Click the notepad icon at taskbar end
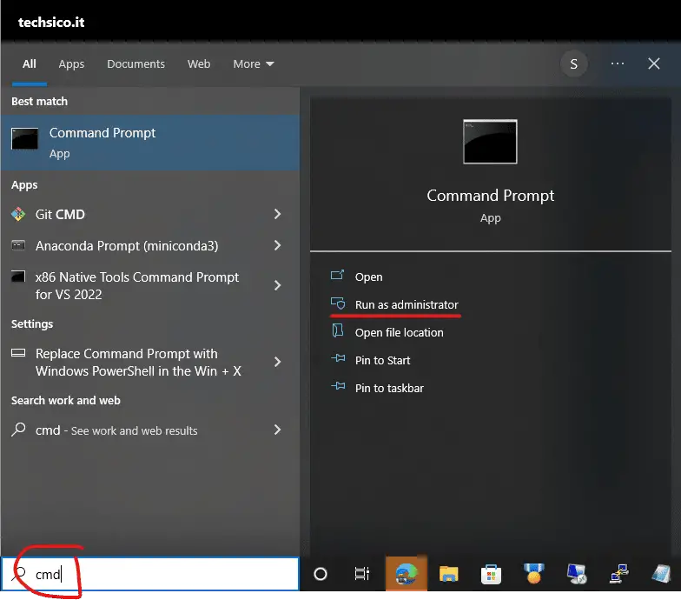 [662, 574]
